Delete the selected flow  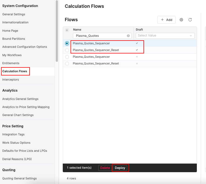coord(105,168)
